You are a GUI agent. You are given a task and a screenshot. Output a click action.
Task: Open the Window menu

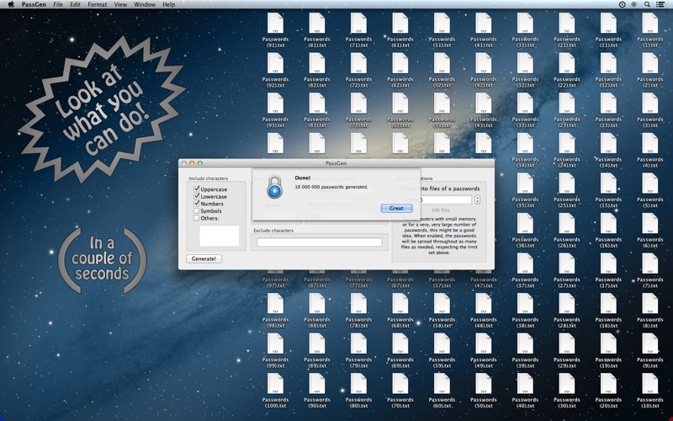pos(145,4)
